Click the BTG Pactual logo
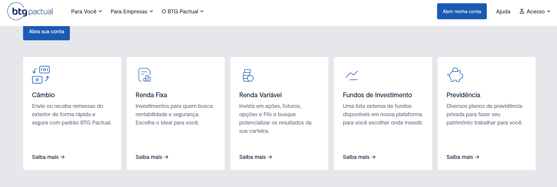 tap(30, 11)
